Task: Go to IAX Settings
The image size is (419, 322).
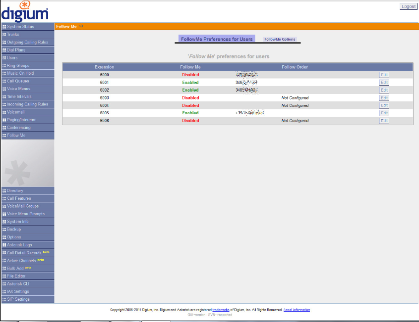Action: [x=28, y=291]
